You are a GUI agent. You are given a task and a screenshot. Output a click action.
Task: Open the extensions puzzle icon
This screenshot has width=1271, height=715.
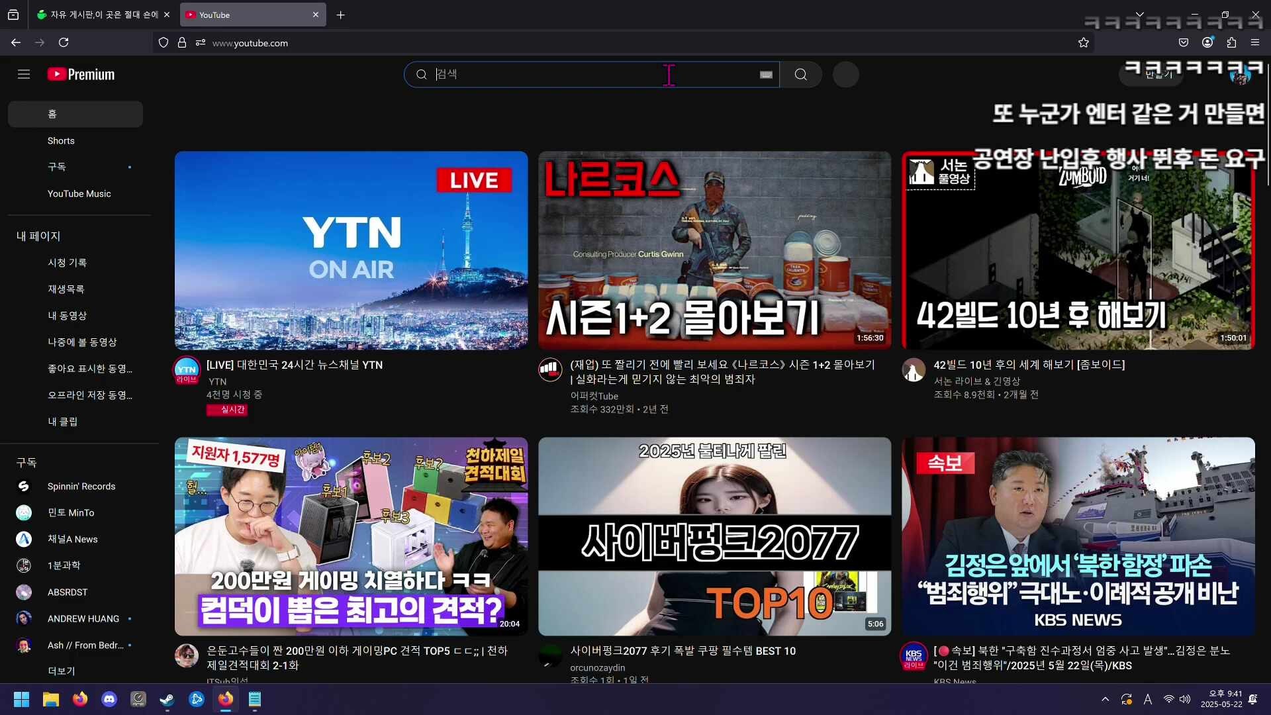1231,42
